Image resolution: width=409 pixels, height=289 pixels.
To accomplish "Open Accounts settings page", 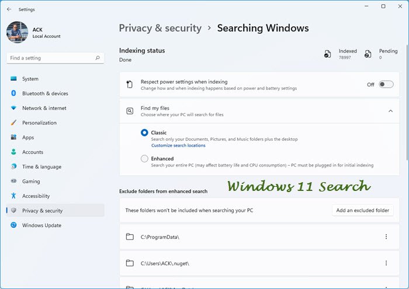I will tap(33, 152).
